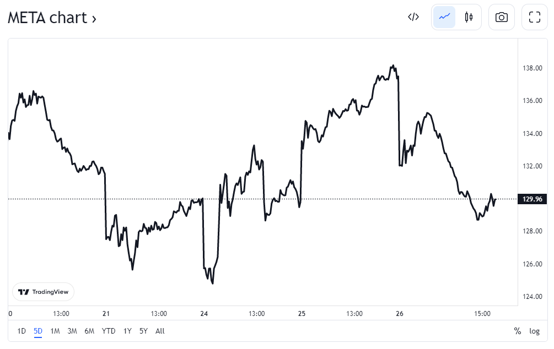Select the 1M time range
The height and width of the screenshot is (349, 554).
[55, 331]
